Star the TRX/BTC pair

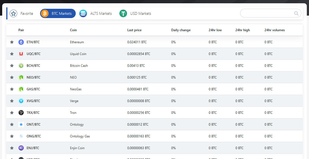click(12, 113)
